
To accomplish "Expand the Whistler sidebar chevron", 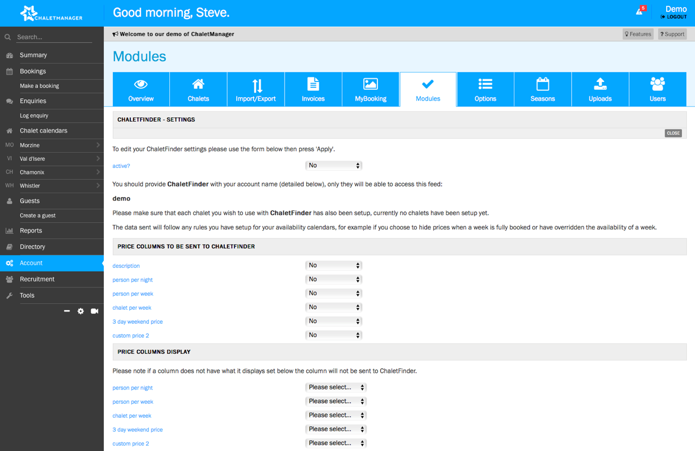I will pyautogui.click(x=98, y=186).
